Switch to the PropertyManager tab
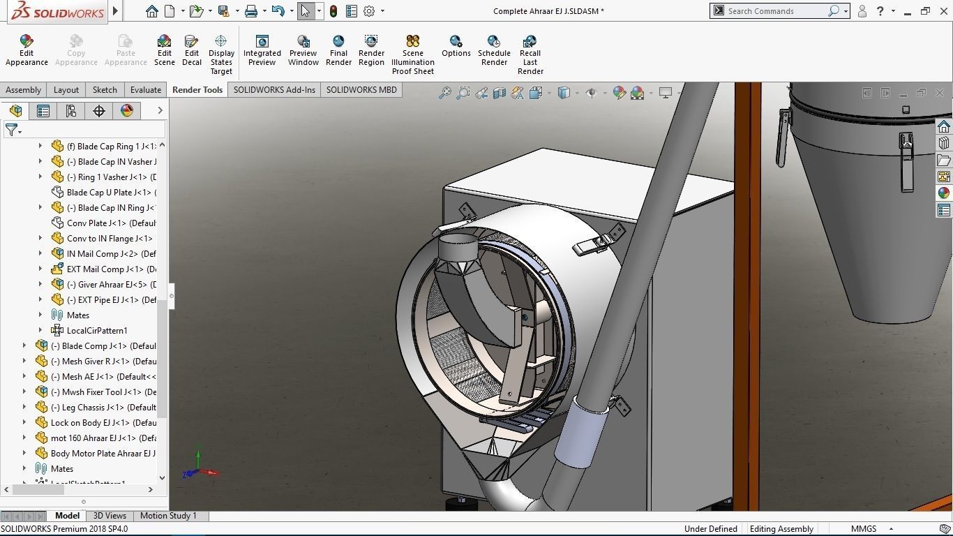The image size is (953, 536). pos(43,111)
